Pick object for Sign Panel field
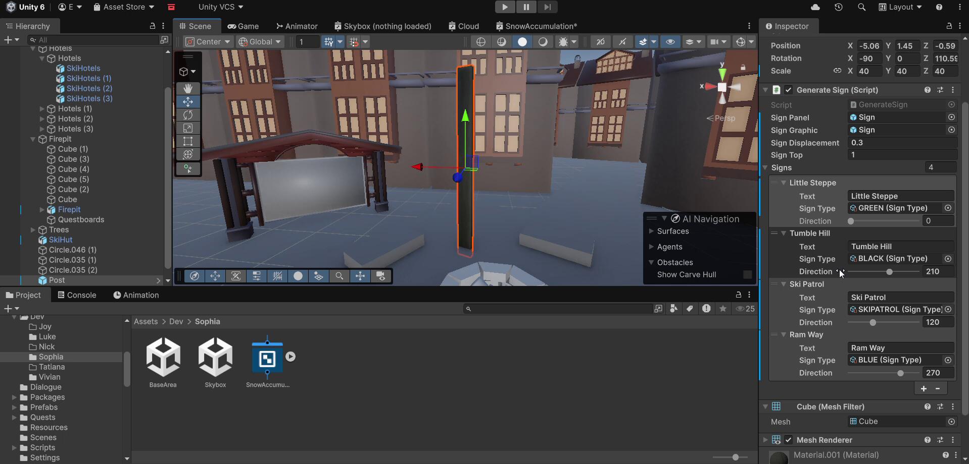Image resolution: width=969 pixels, height=464 pixels. click(x=951, y=117)
